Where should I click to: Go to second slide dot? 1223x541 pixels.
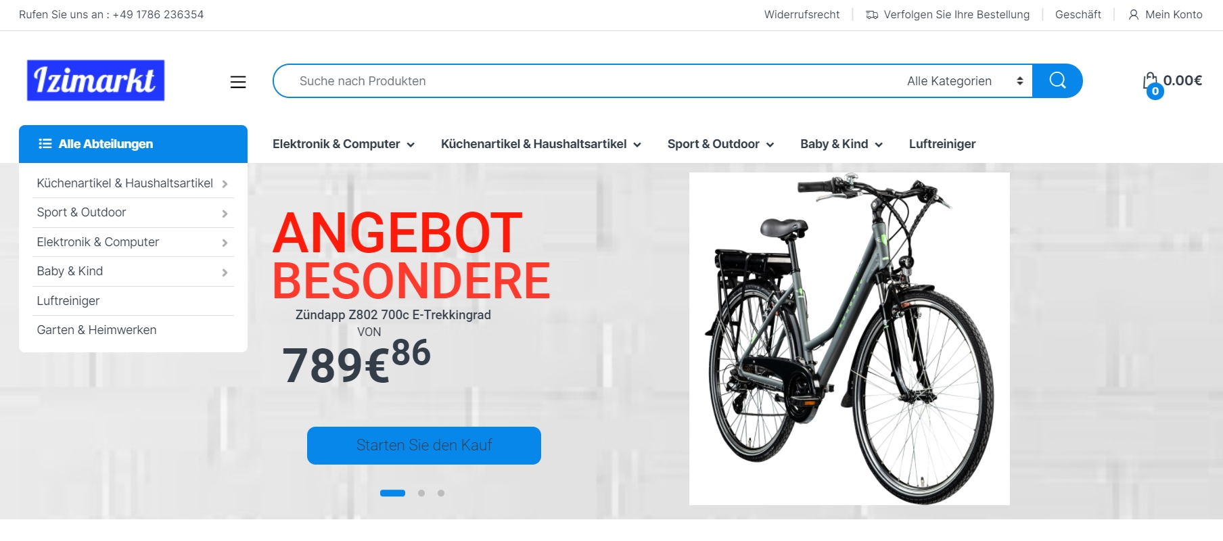421,493
